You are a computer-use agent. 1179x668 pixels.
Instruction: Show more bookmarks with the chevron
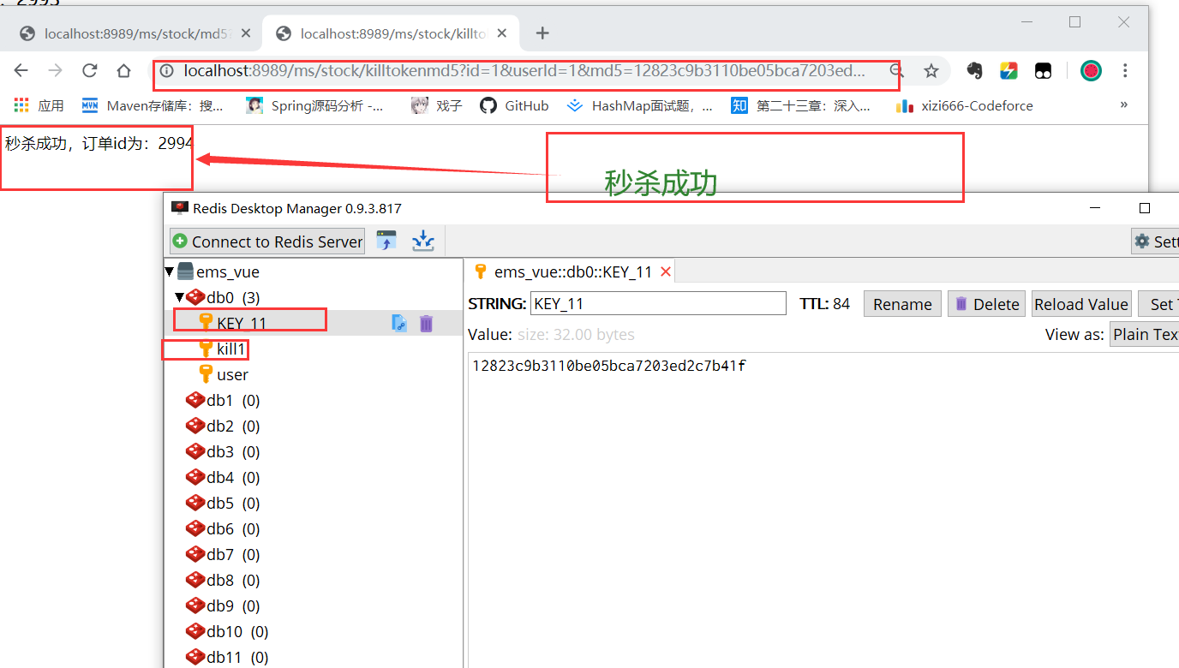(1124, 104)
